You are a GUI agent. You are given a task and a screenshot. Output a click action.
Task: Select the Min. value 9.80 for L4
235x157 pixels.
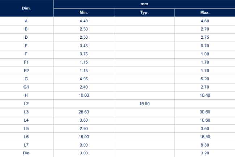click(84, 120)
